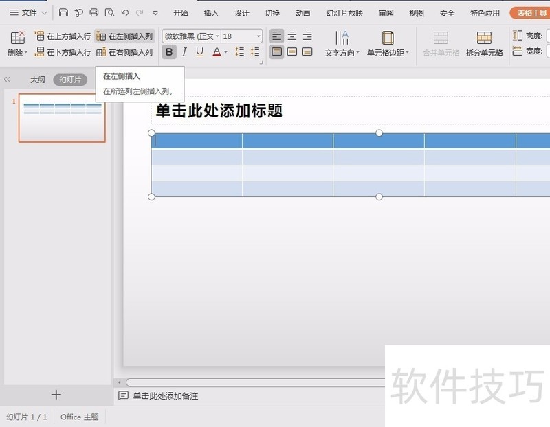The image size is (550, 427).
Task: Undo the last action
Action: point(124,13)
